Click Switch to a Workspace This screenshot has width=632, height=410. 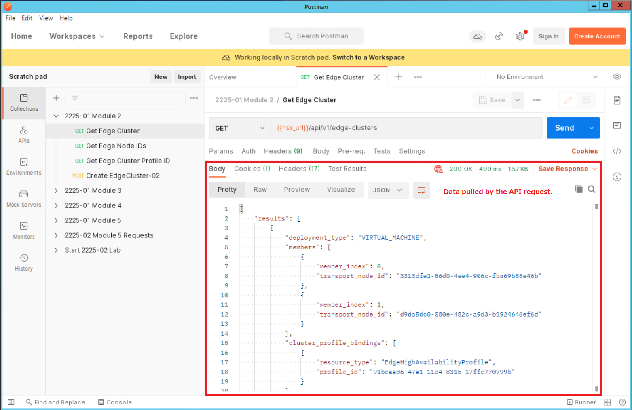click(368, 57)
